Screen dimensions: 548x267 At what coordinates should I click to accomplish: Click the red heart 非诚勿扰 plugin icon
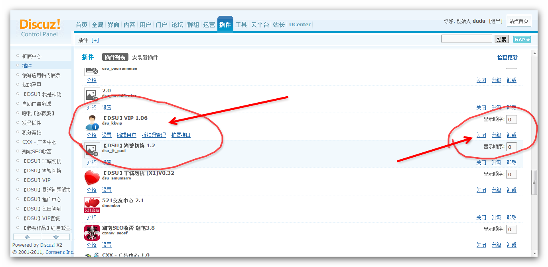coord(92,177)
